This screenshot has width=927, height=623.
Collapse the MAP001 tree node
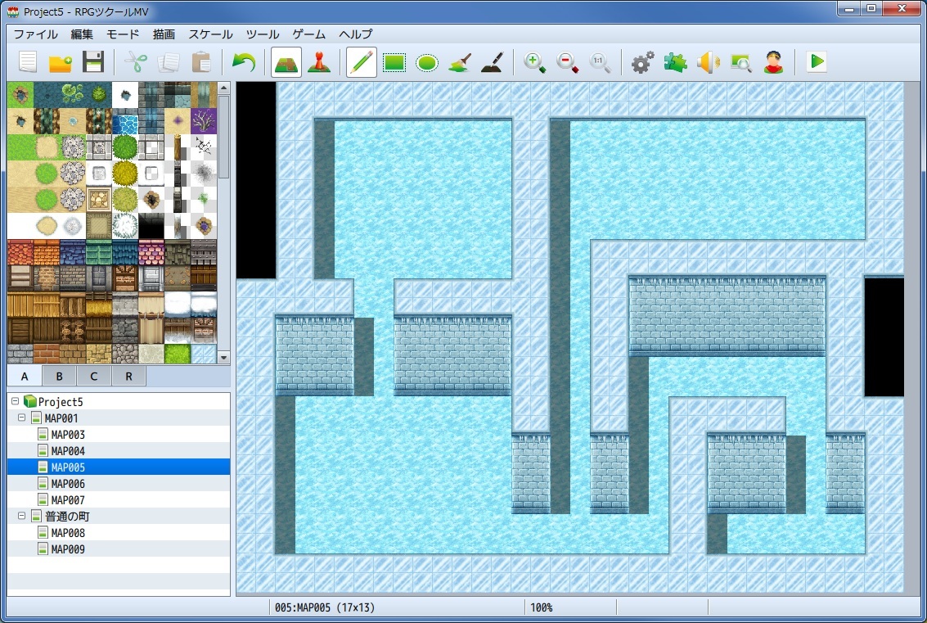point(22,418)
